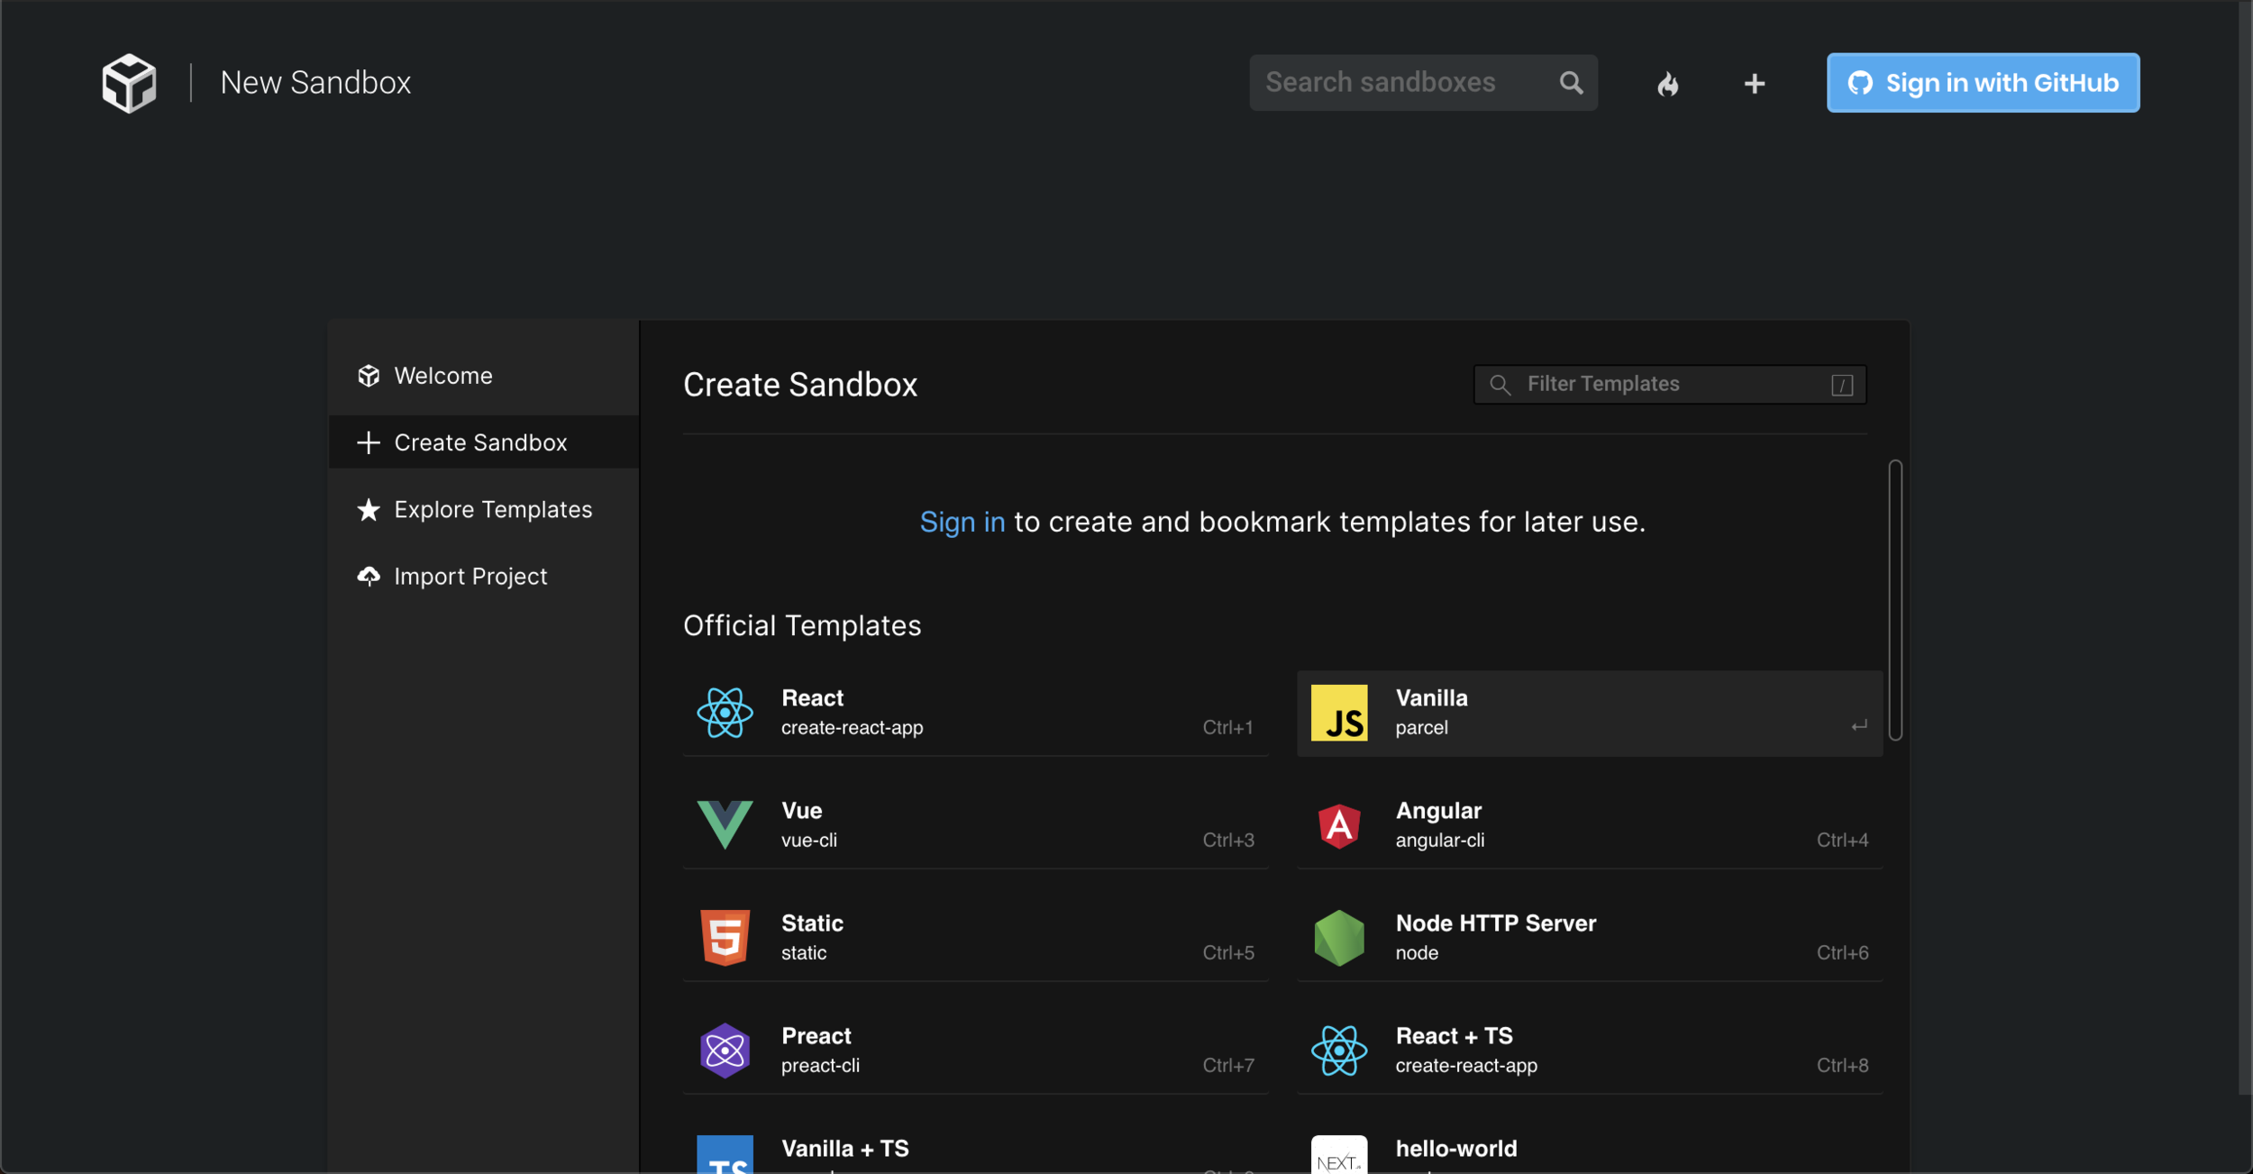Focus the Filter Templates field
2253x1174 pixels.
[1667, 385]
